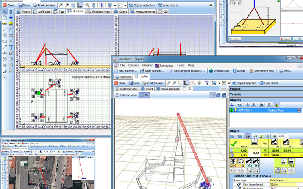Open Measurements tab in front window

click(x=168, y=89)
